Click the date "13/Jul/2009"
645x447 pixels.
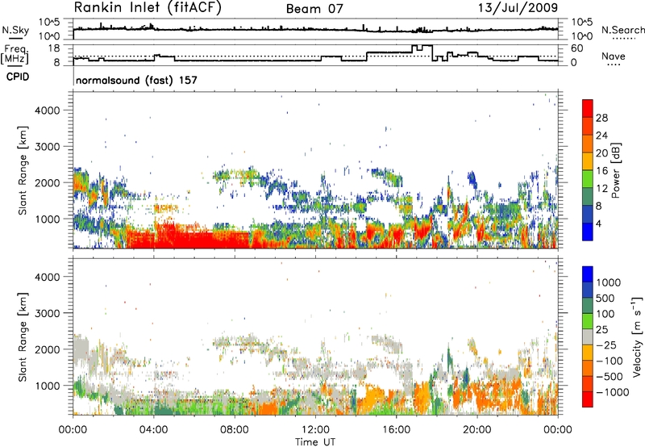[518, 7]
